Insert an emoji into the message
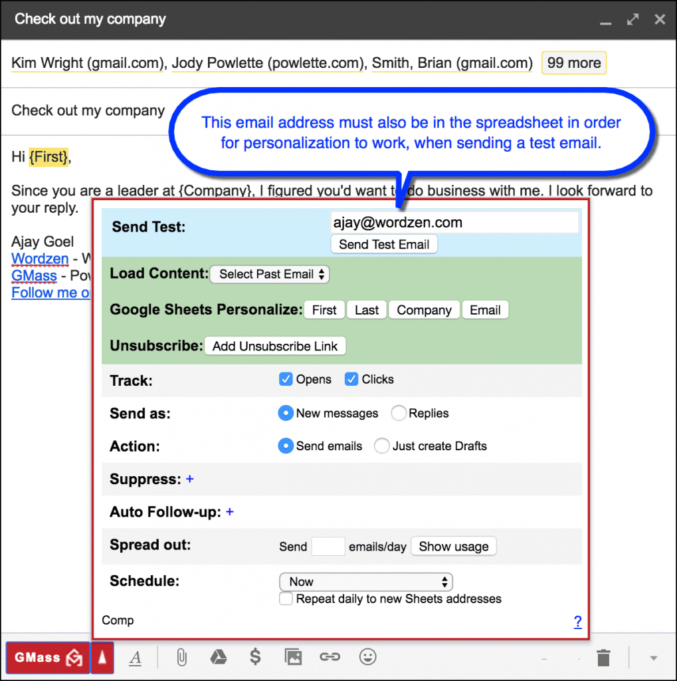The height and width of the screenshot is (681, 677). (367, 657)
